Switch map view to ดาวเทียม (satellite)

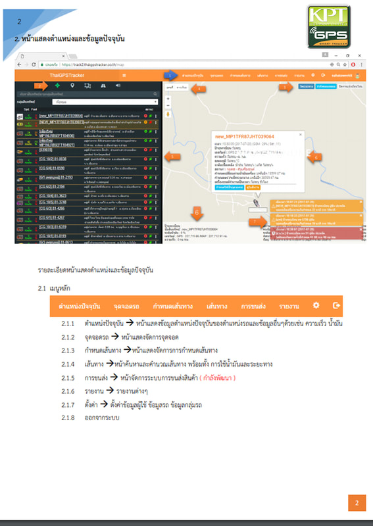[x=182, y=87]
